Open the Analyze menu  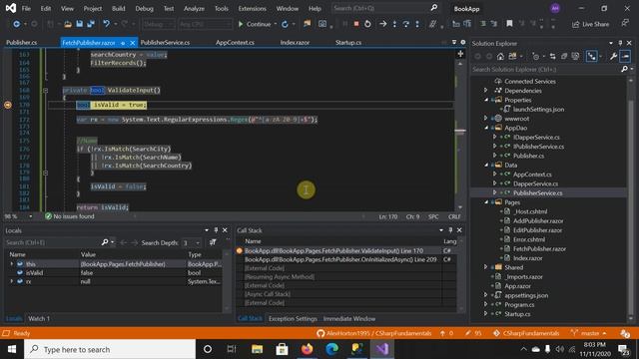click(x=194, y=8)
